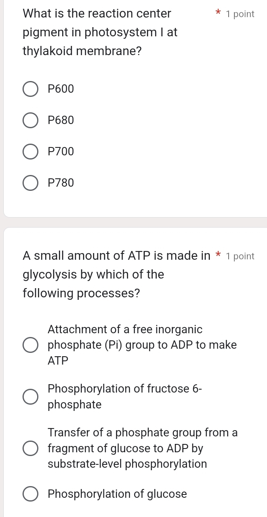The height and width of the screenshot is (517, 267).
Task: Select the free inorganic phosphate attachment option
Action: point(30,345)
